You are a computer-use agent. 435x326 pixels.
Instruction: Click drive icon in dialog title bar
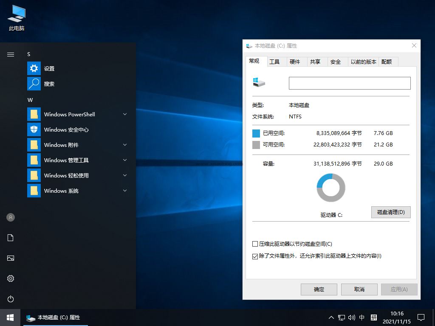coord(249,46)
